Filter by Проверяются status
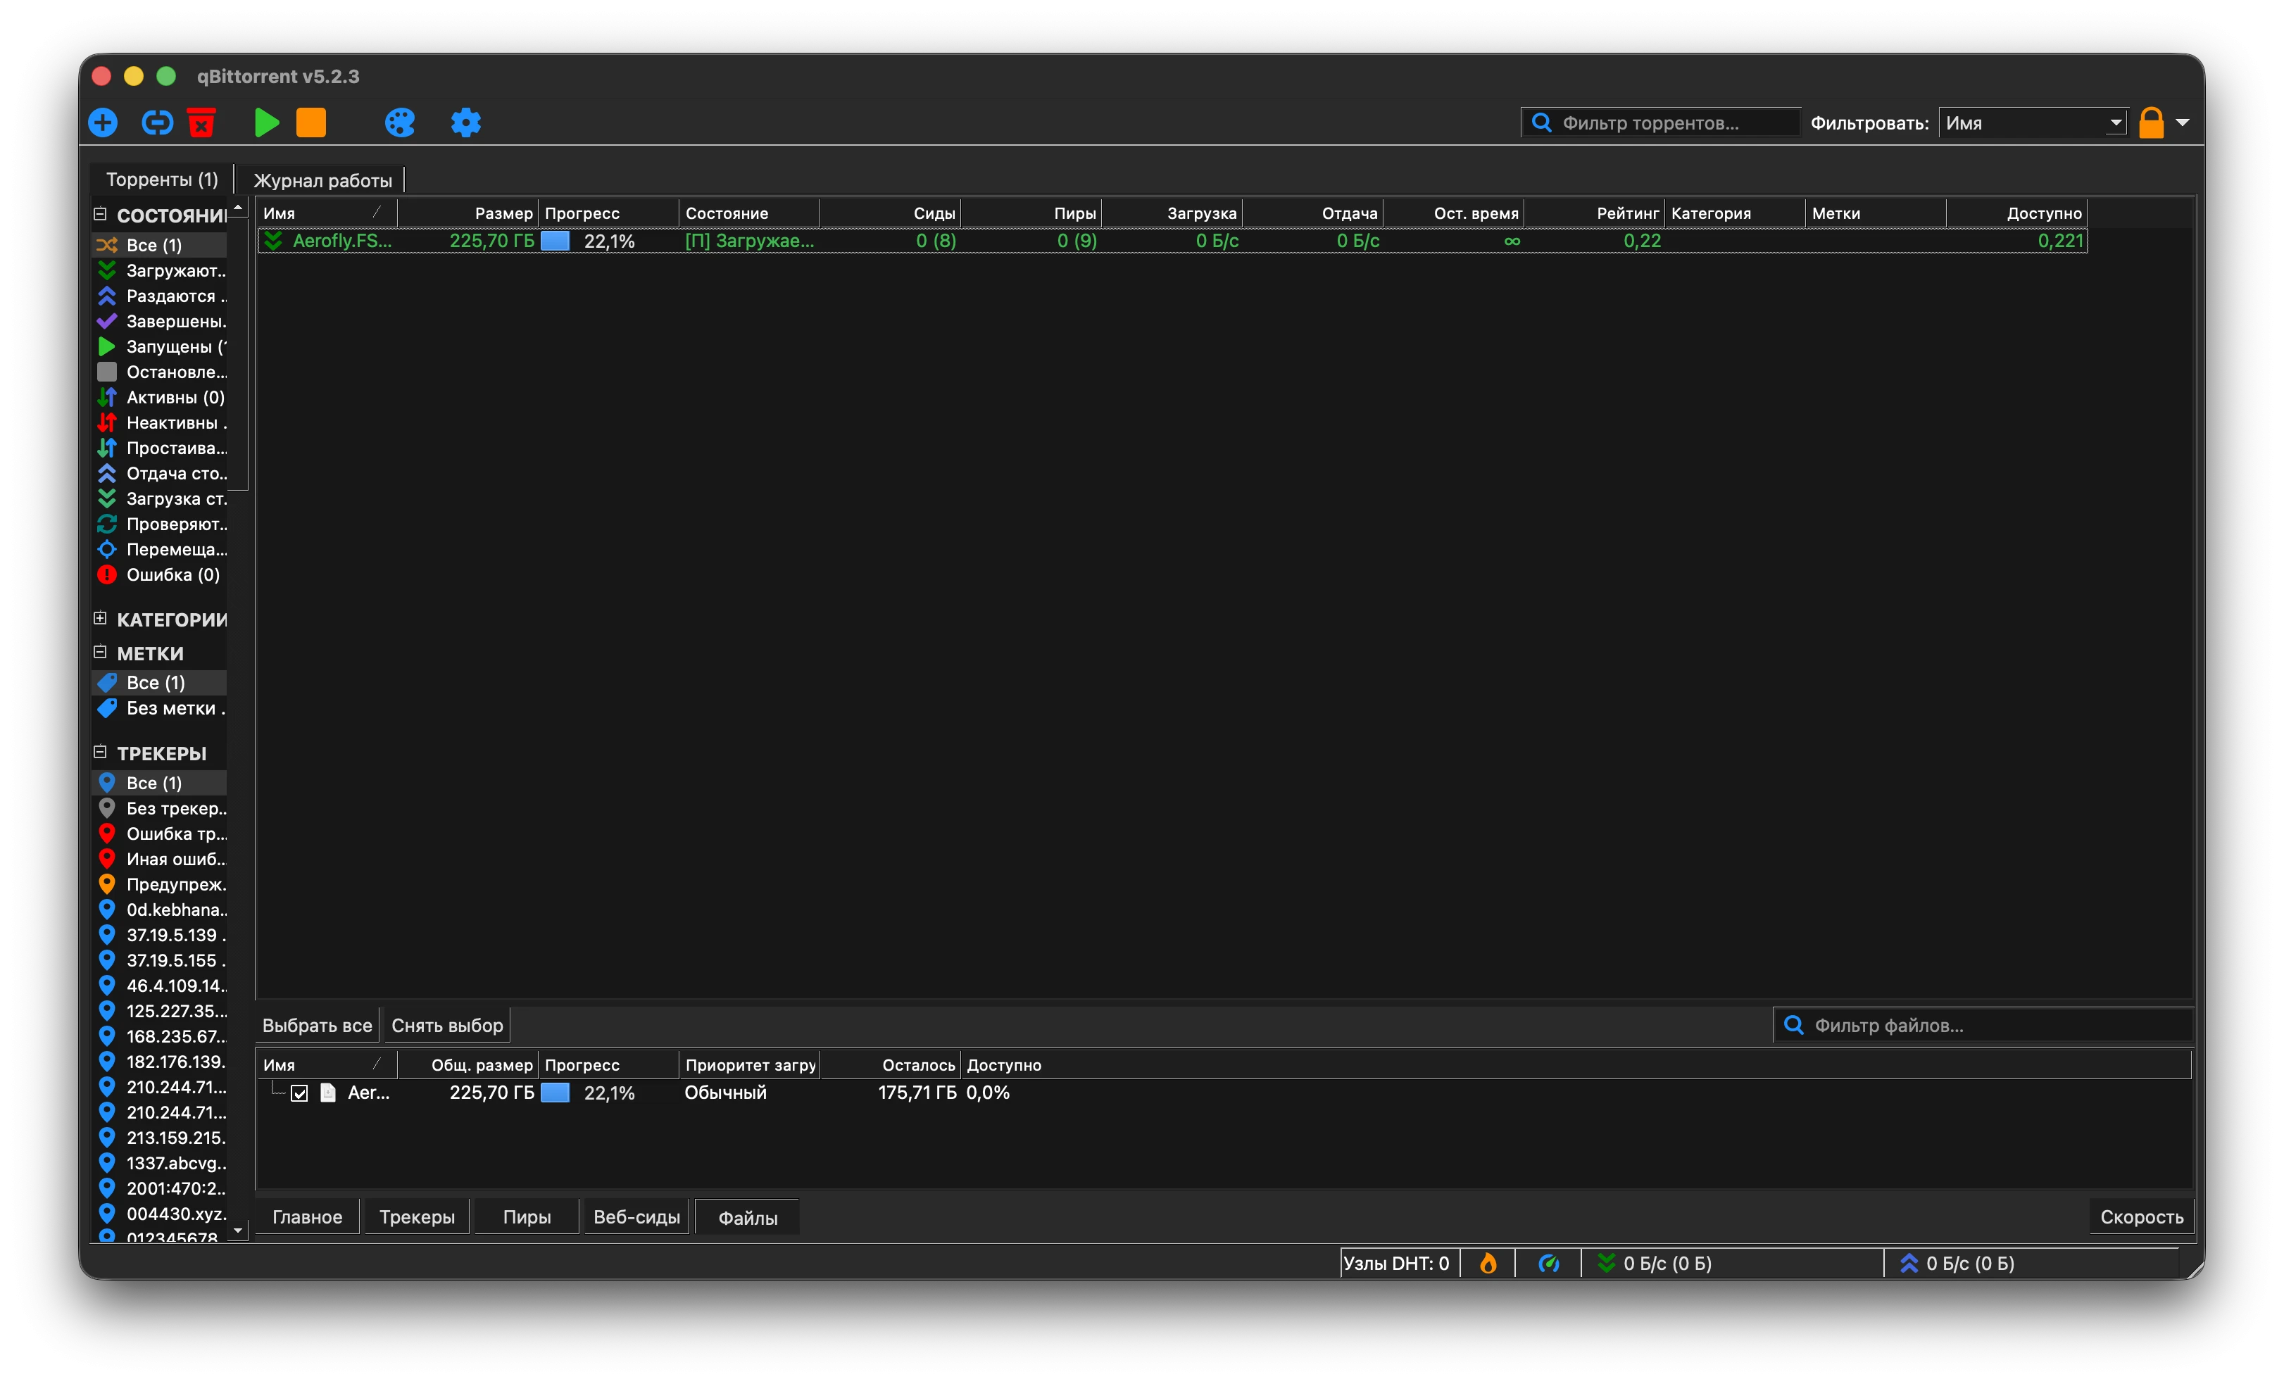The height and width of the screenshot is (1384, 2284). [159, 524]
